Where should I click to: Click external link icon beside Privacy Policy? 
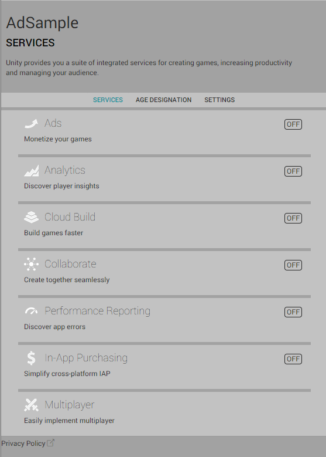click(50, 443)
